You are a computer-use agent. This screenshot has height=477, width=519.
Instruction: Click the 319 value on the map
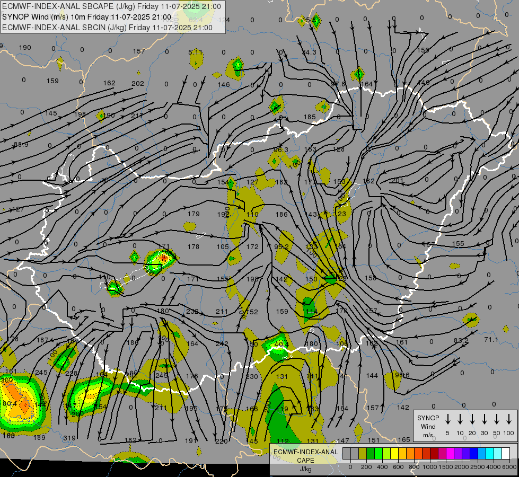click(69, 438)
